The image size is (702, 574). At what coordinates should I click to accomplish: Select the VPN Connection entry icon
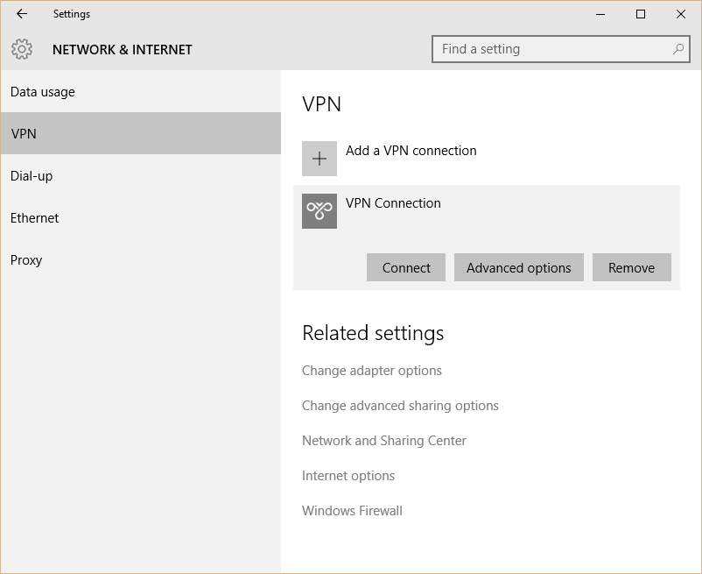(319, 211)
